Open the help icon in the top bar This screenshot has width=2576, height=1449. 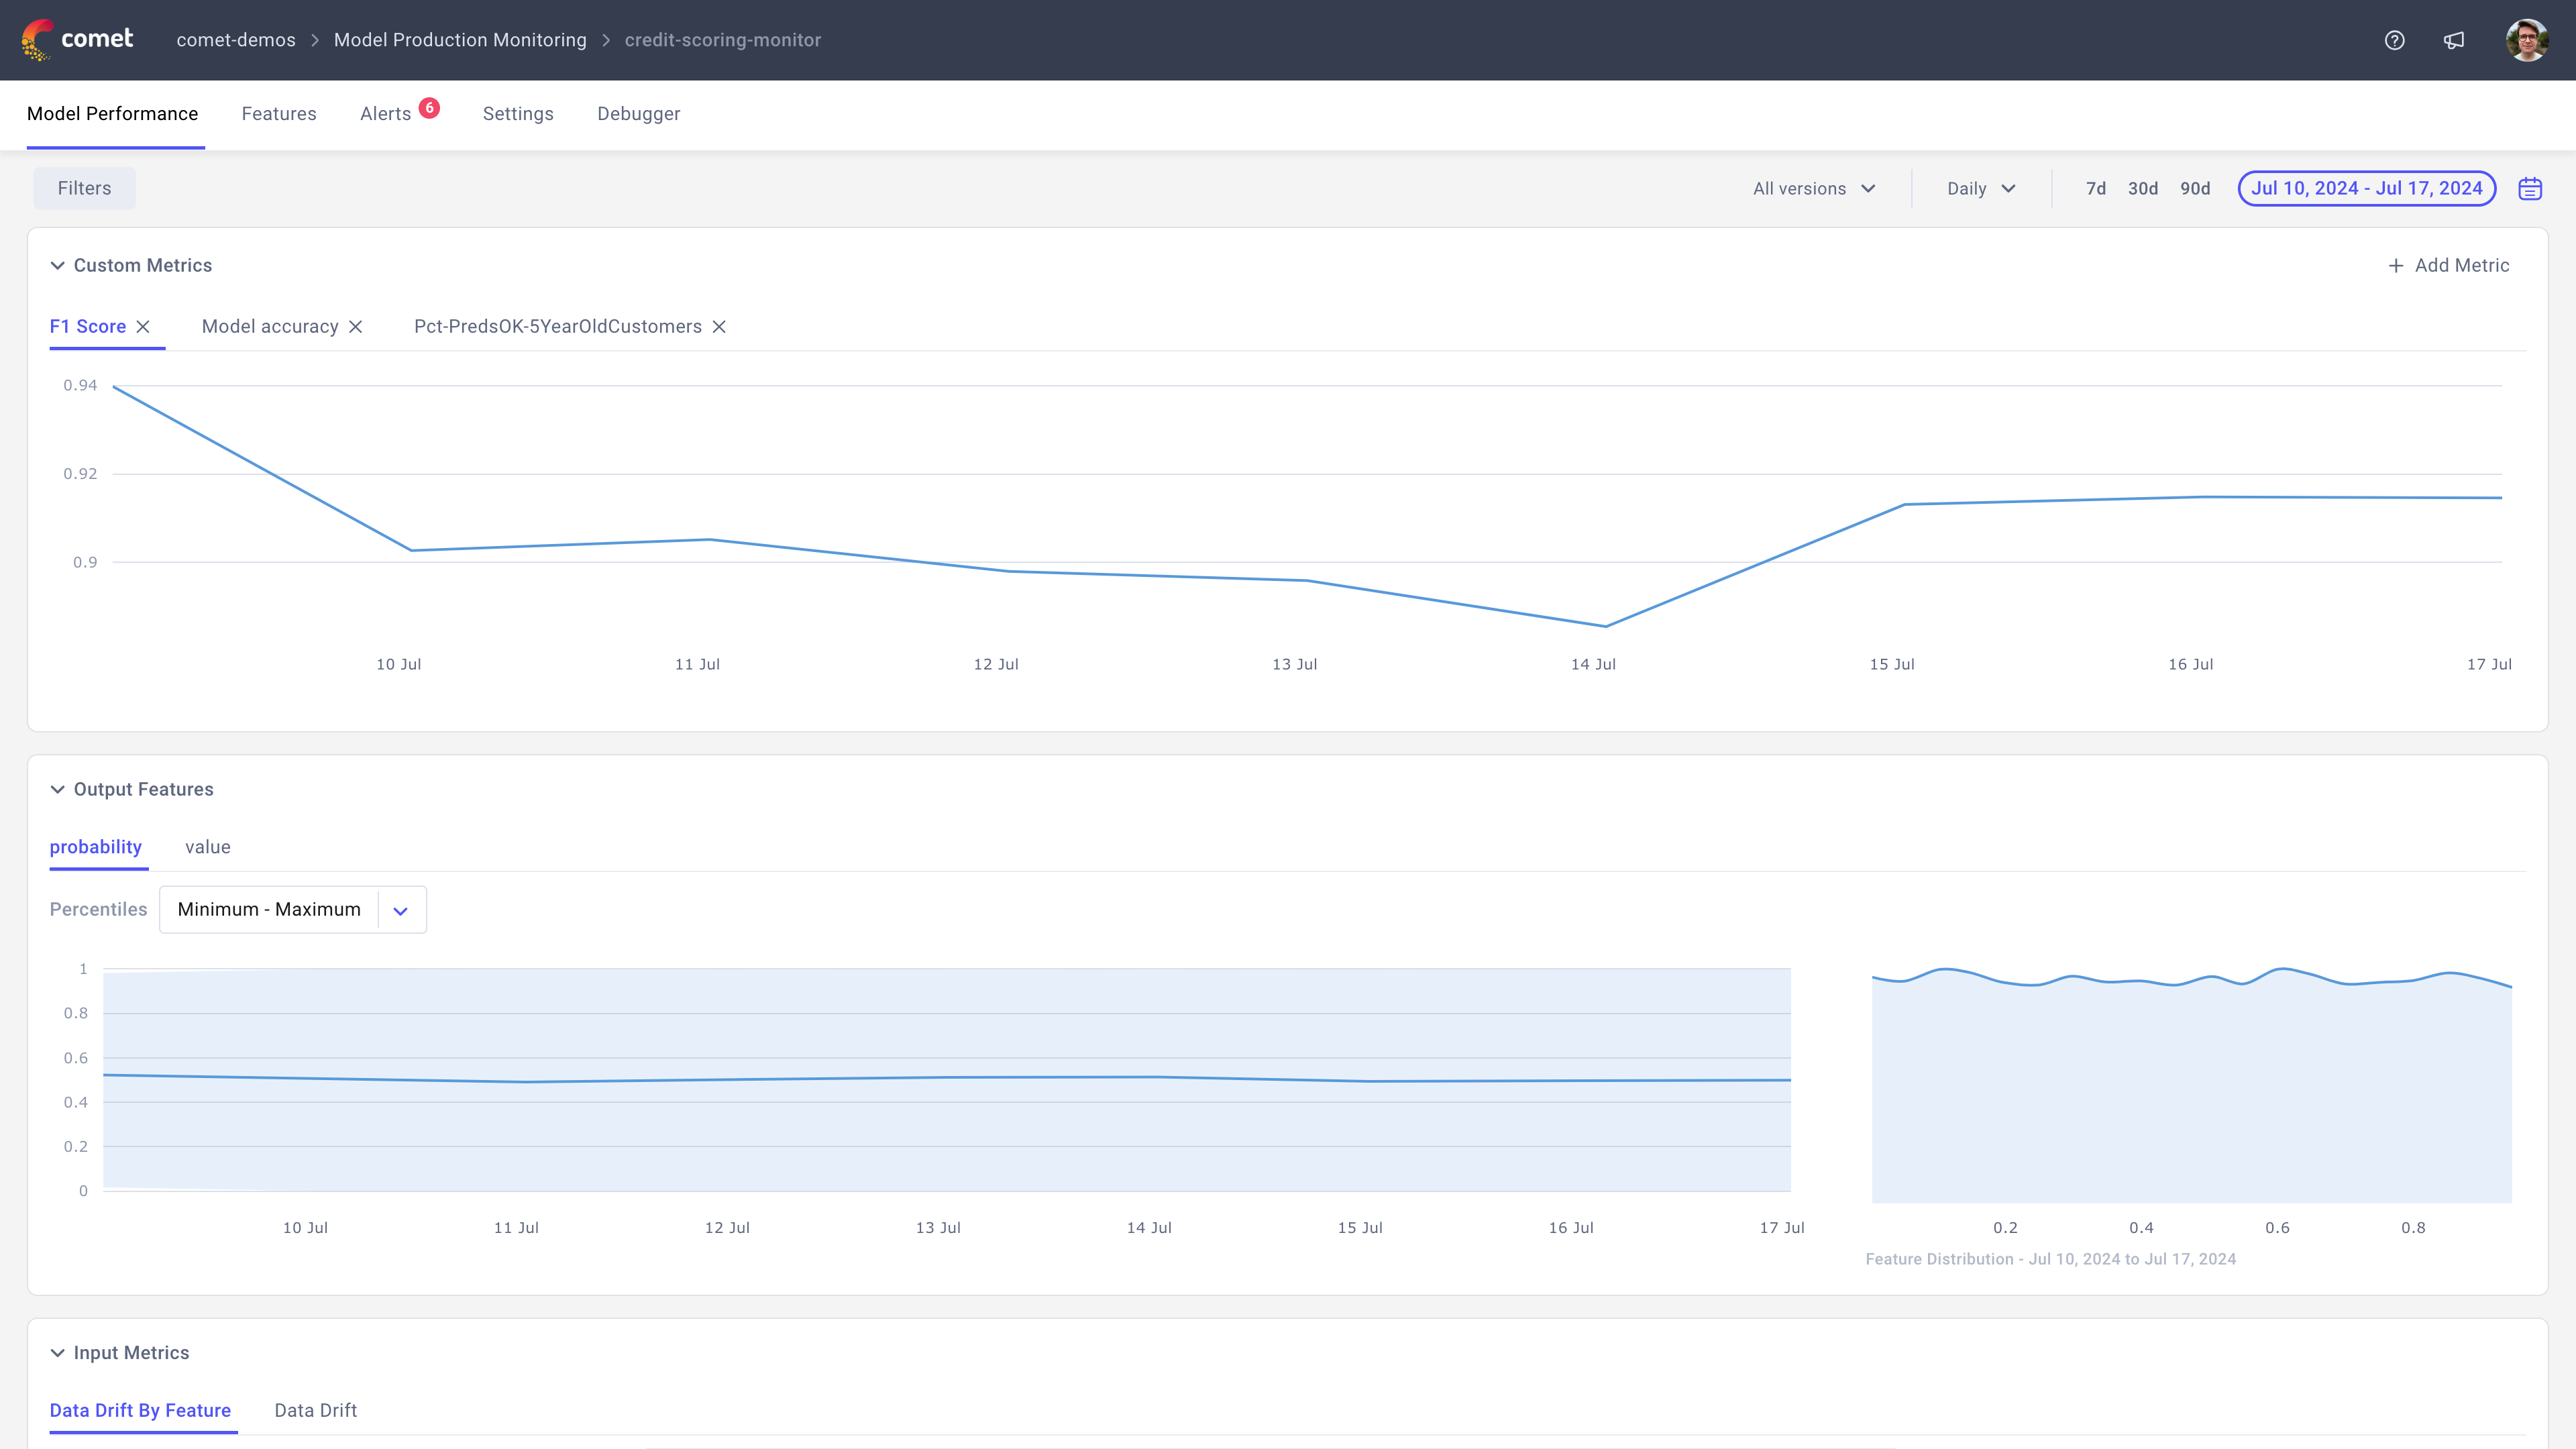point(2394,40)
